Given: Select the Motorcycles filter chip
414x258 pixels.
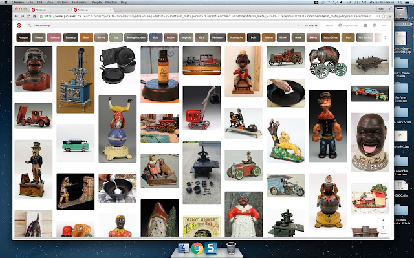Looking at the screenshot, I should (x=236, y=37).
